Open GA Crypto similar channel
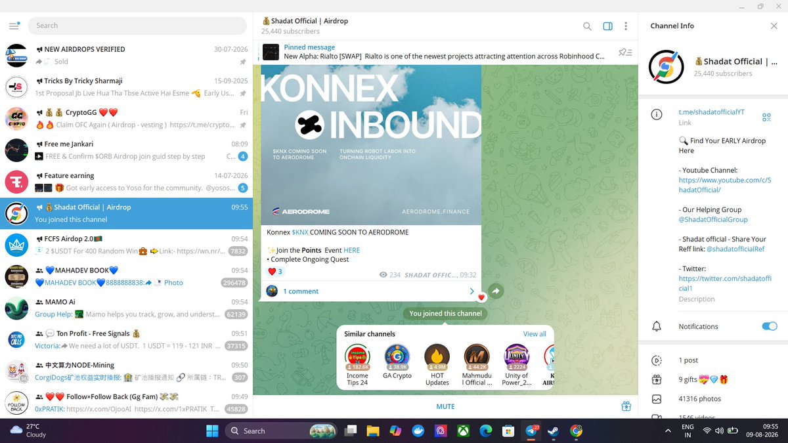Image resolution: width=788 pixels, height=443 pixels. click(x=397, y=362)
